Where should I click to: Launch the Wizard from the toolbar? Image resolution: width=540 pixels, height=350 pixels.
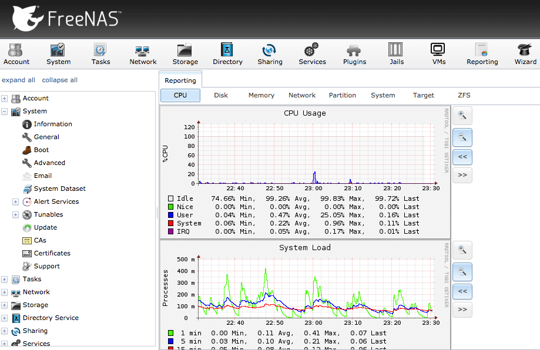point(525,53)
